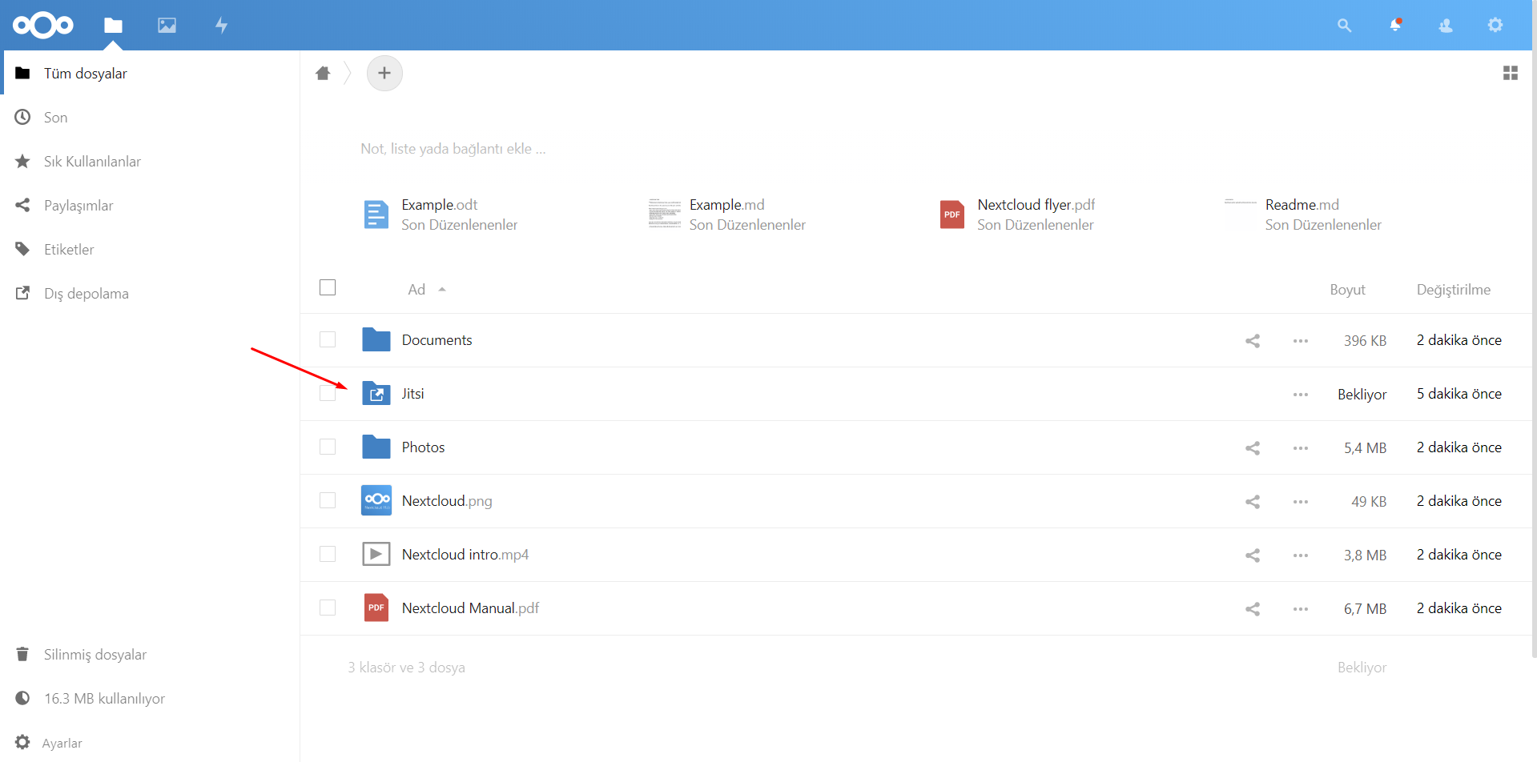Share the Photos folder

click(1253, 448)
